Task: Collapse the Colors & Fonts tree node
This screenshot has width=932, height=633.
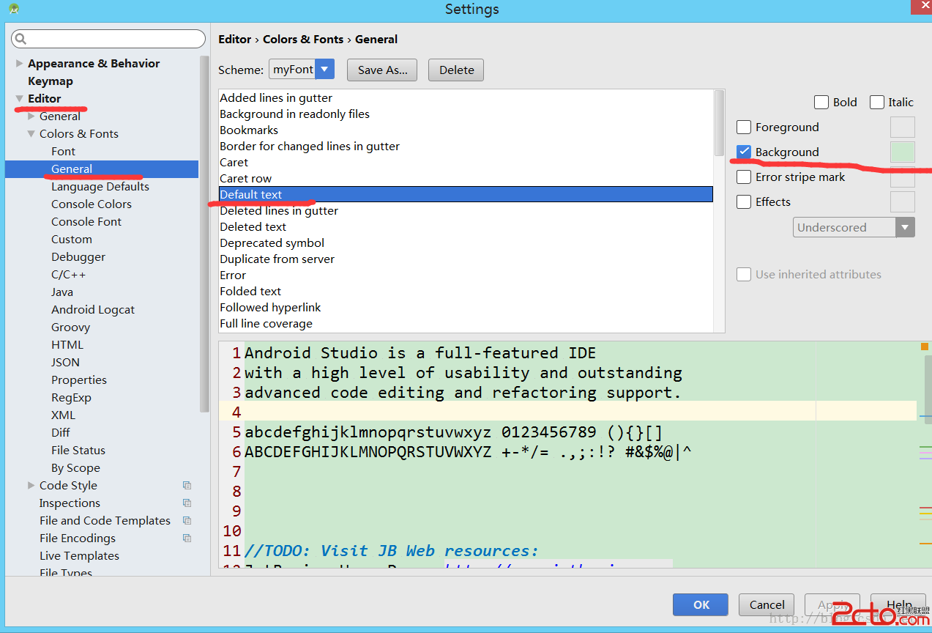Action: point(31,134)
